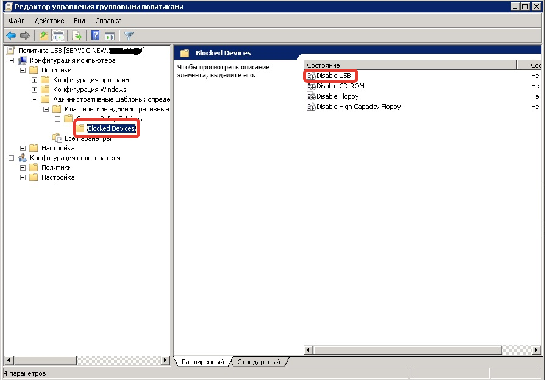
Task: Click the Filter funnel toolbar icon
Action: point(129,35)
